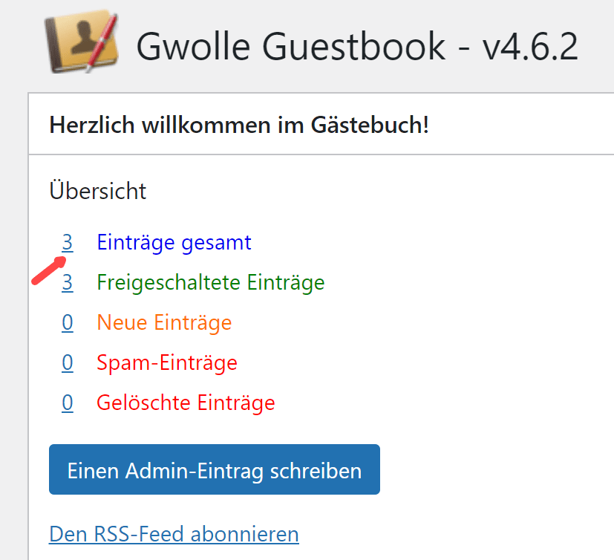Open the count link for Neue Einträge
The height and width of the screenshot is (560, 614).
pos(68,323)
